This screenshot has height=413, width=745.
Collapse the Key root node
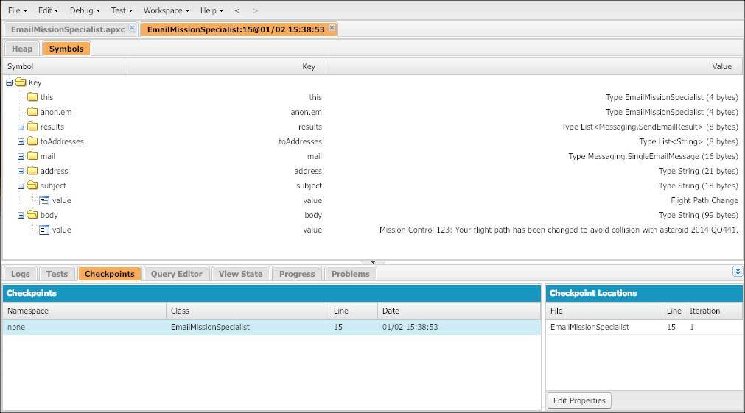click(9, 82)
